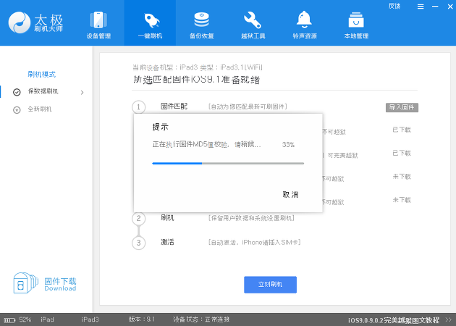456x326 pixels.
Task: Open 铃声资源 bell icon
Action: tap(305, 25)
